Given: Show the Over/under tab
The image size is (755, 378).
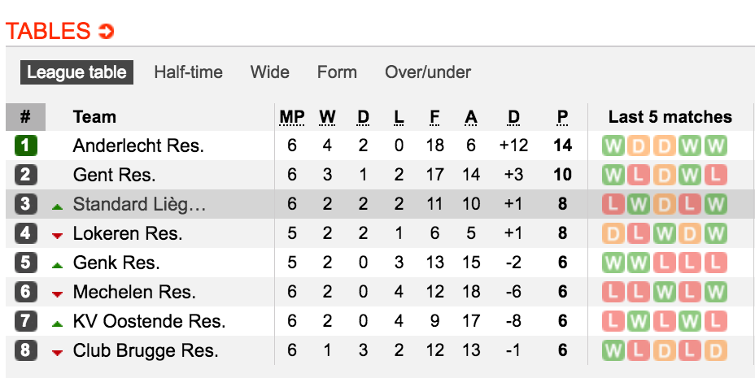Looking at the screenshot, I should point(428,72).
